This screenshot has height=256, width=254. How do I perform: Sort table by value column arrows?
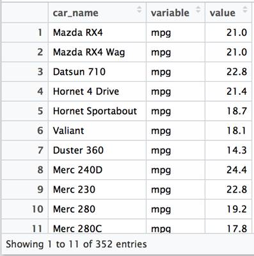[x=245, y=10]
